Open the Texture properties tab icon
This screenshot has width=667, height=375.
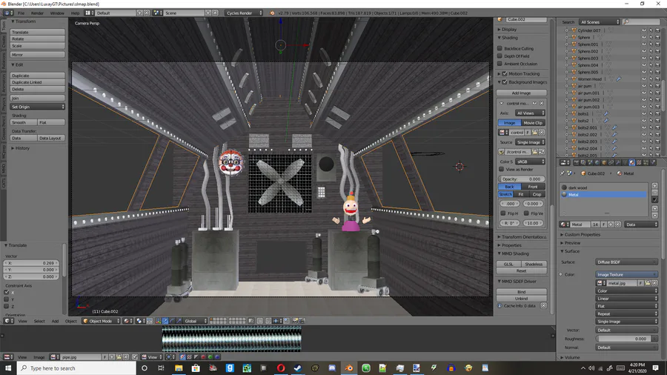click(x=639, y=162)
